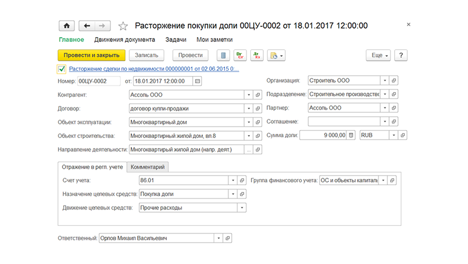Open Назначение целевых средств record

click(242, 194)
